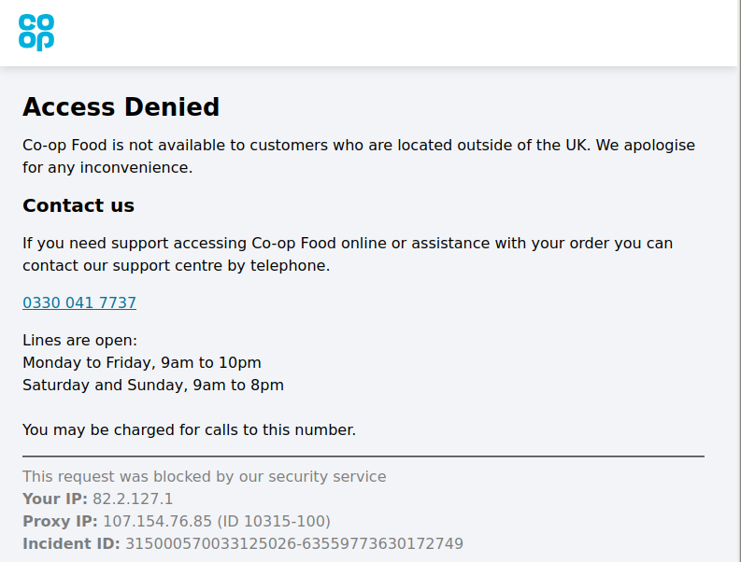Screen dimensions: 741x562
Task: Click the Access Denied heading
Action: coord(121,107)
